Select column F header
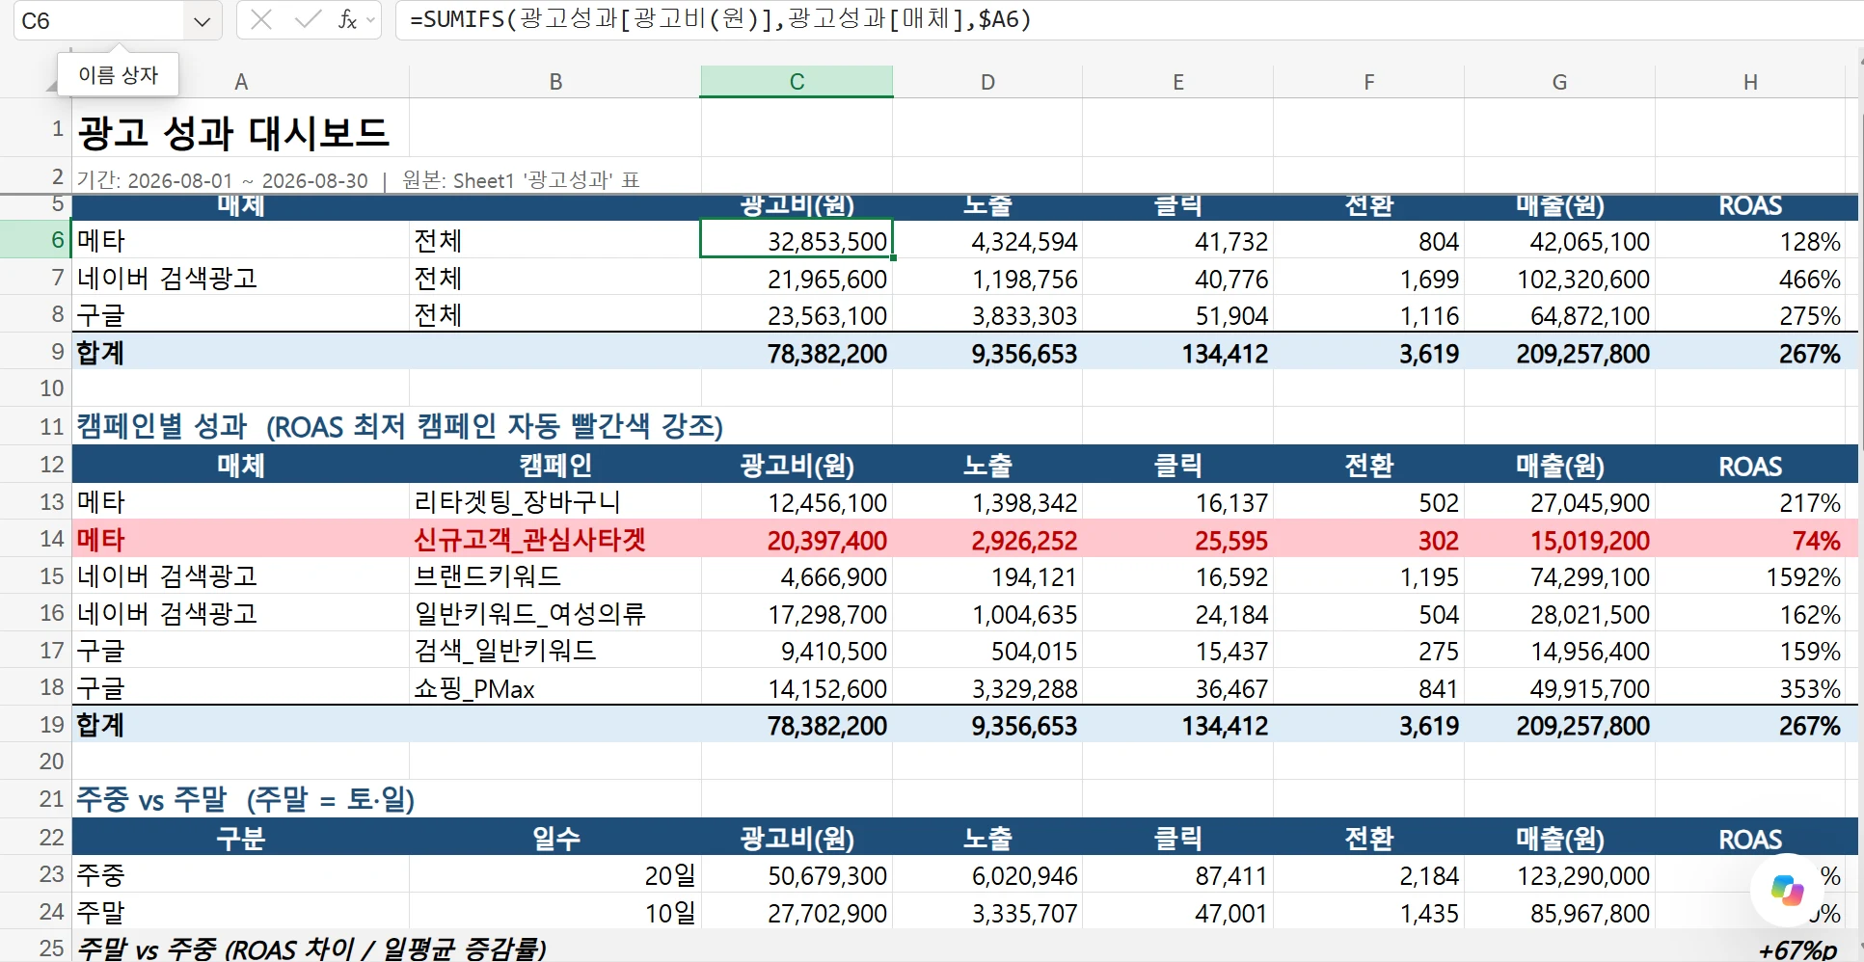The width and height of the screenshot is (1864, 962). pos(1369,82)
